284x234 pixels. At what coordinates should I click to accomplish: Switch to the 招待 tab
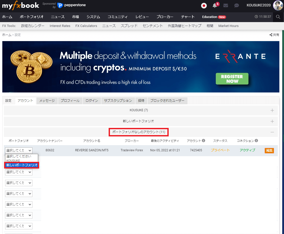pyautogui.click(x=141, y=101)
